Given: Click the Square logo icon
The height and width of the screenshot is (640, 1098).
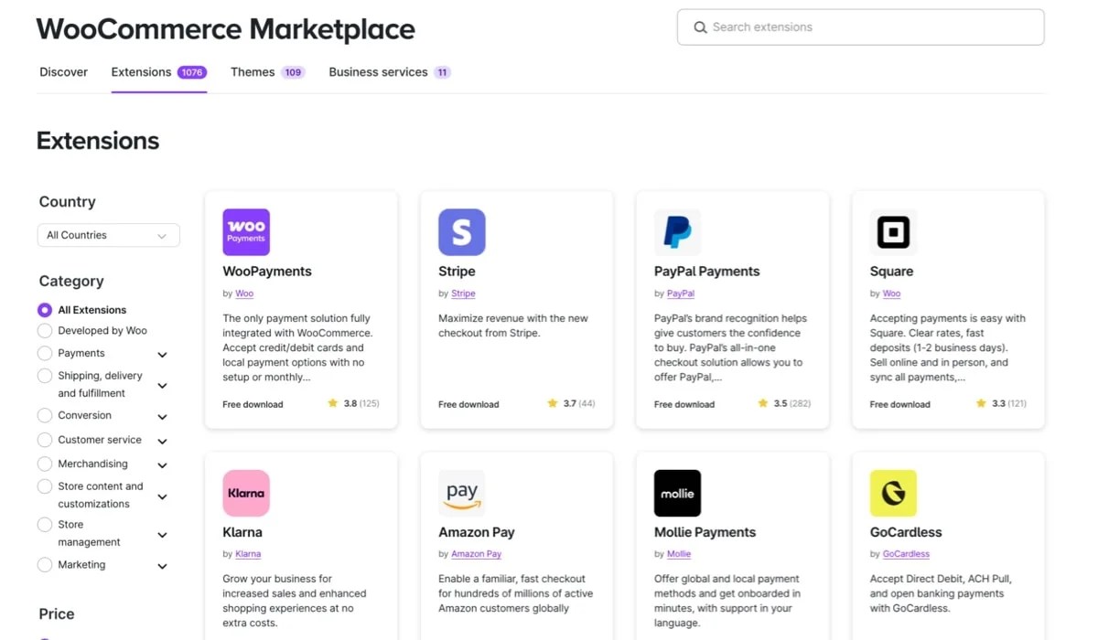Looking at the screenshot, I should 892,231.
